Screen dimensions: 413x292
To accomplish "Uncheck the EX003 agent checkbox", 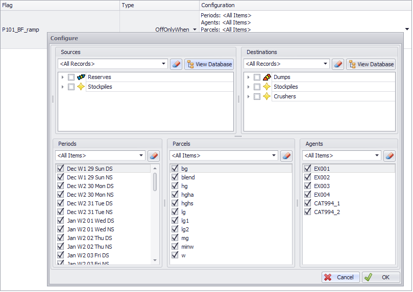I will tap(308, 186).
